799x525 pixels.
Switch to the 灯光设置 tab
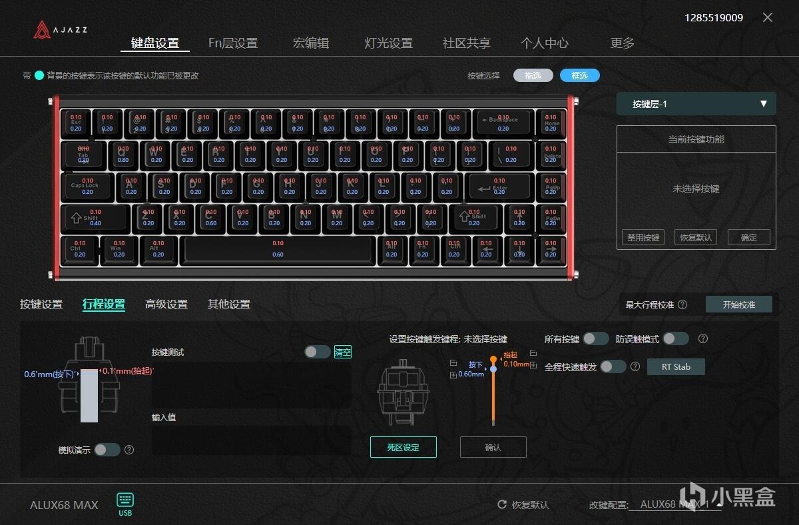pos(388,43)
